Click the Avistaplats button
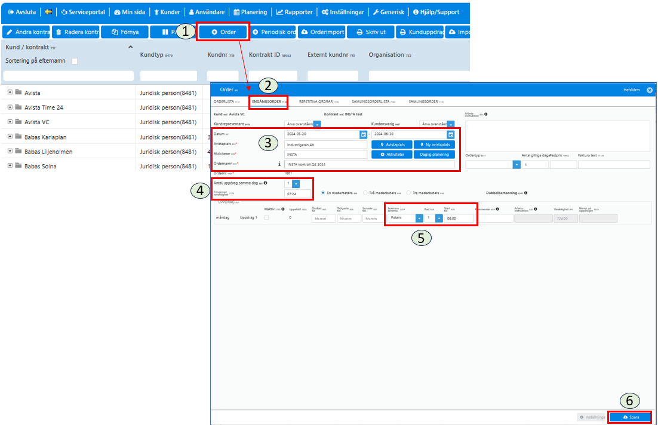The image size is (658, 425). [392, 144]
